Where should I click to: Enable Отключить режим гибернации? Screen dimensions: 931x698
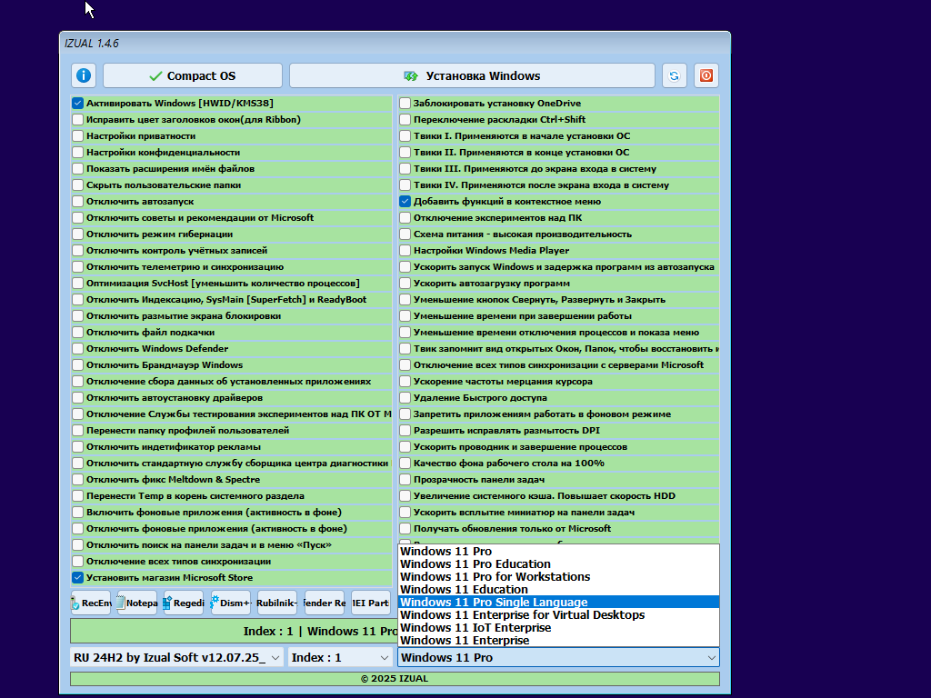pos(78,234)
